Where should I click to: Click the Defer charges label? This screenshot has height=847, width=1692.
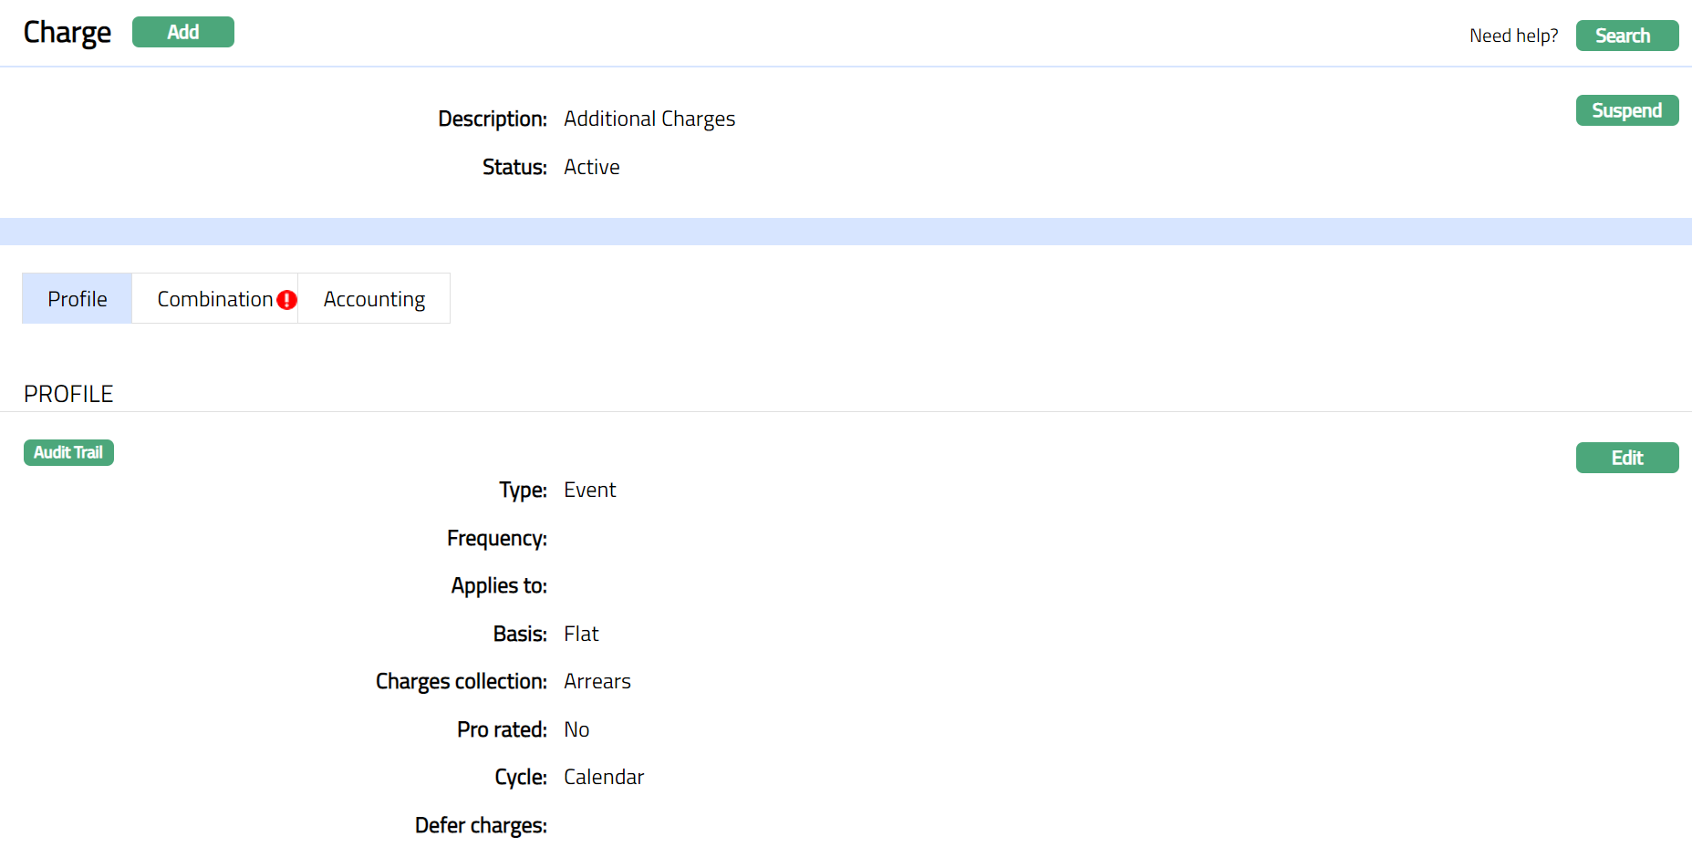[x=481, y=825]
